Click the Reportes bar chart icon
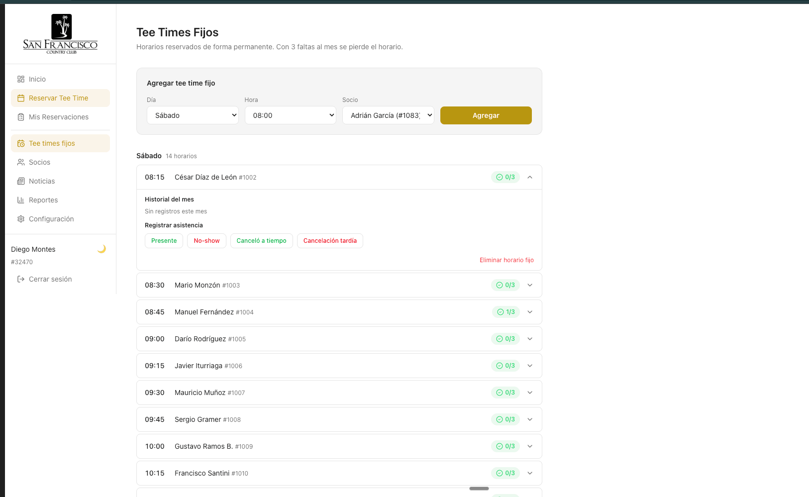Screen dimensions: 809x497 coord(21,200)
